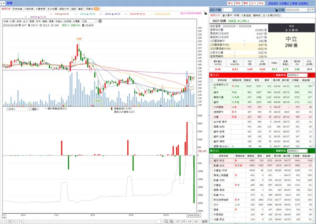316x224 pixels.
Task: Click the small icon in 賣方15 header
Action: 310,151
